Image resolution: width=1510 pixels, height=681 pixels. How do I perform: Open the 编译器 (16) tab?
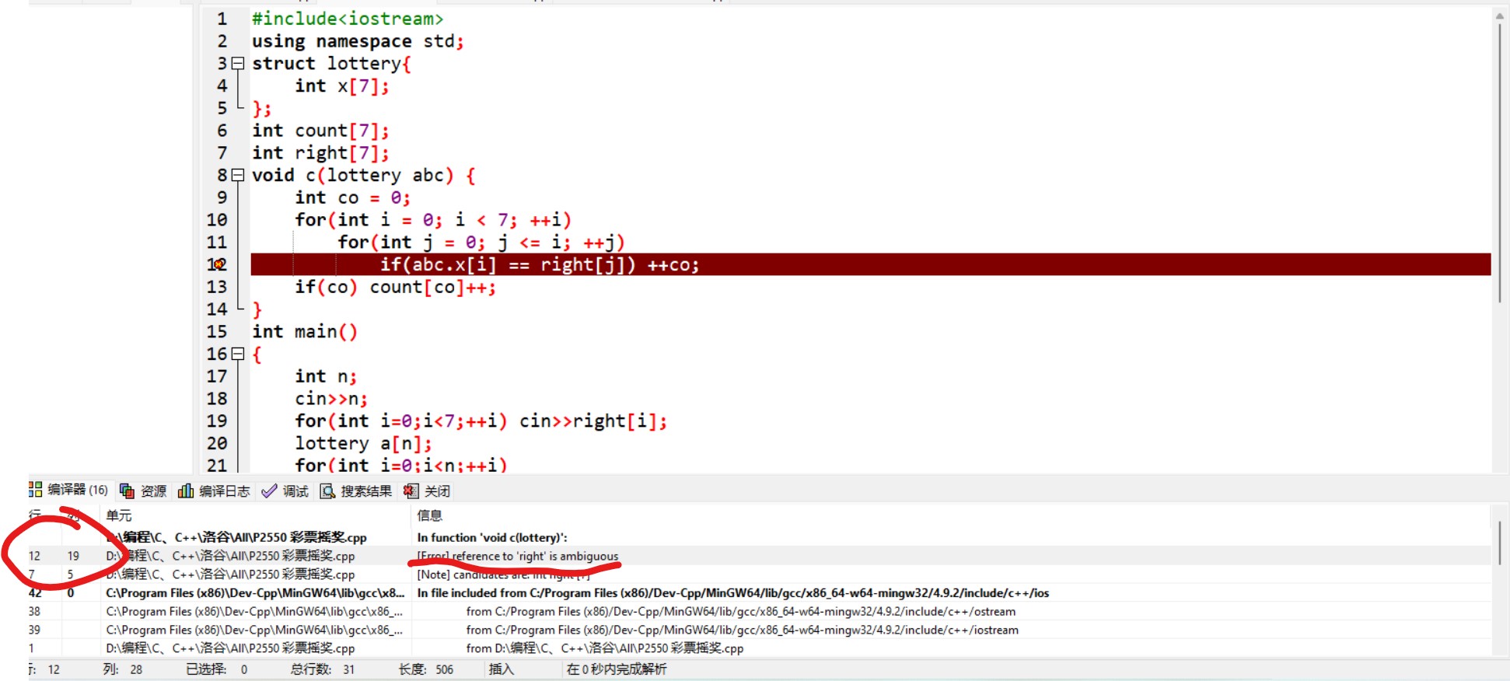[x=68, y=491]
